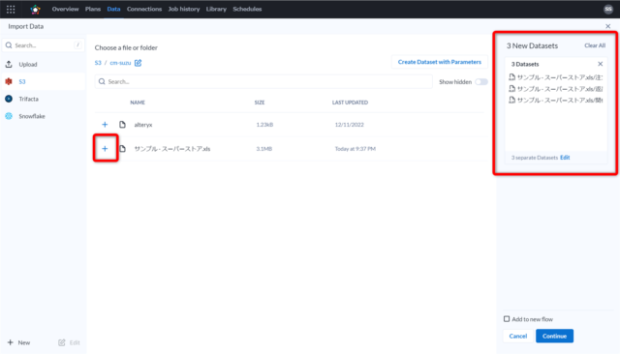Open the Plans tab

point(93,9)
